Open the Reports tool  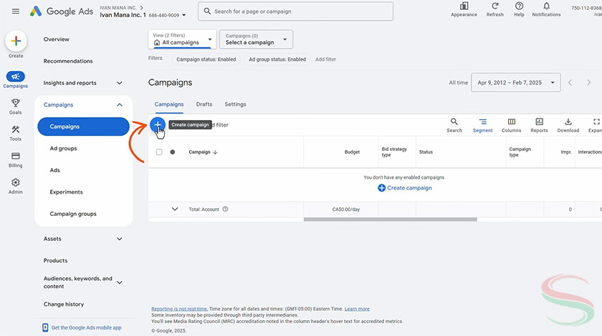[x=539, y=125]
